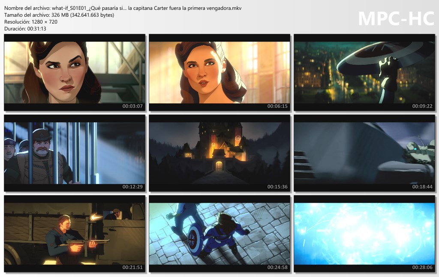
Task: Click the 00:15:36 timestamp label
Action: (277, 187)
